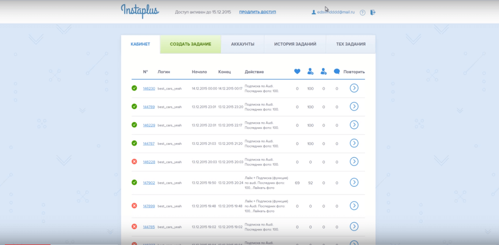Switch to the Аккаунты tab
Viewport: 499px width, 245px height.
tap(243, 44)
